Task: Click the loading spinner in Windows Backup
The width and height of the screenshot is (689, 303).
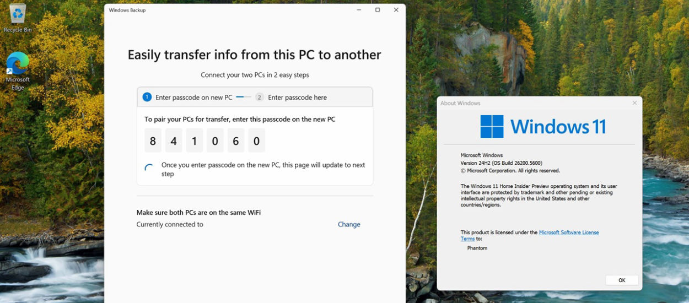Action: [149, 168]
